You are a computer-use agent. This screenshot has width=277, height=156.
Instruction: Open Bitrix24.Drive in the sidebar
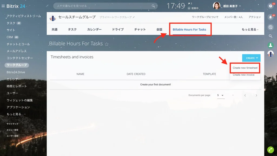coord(16,72)
